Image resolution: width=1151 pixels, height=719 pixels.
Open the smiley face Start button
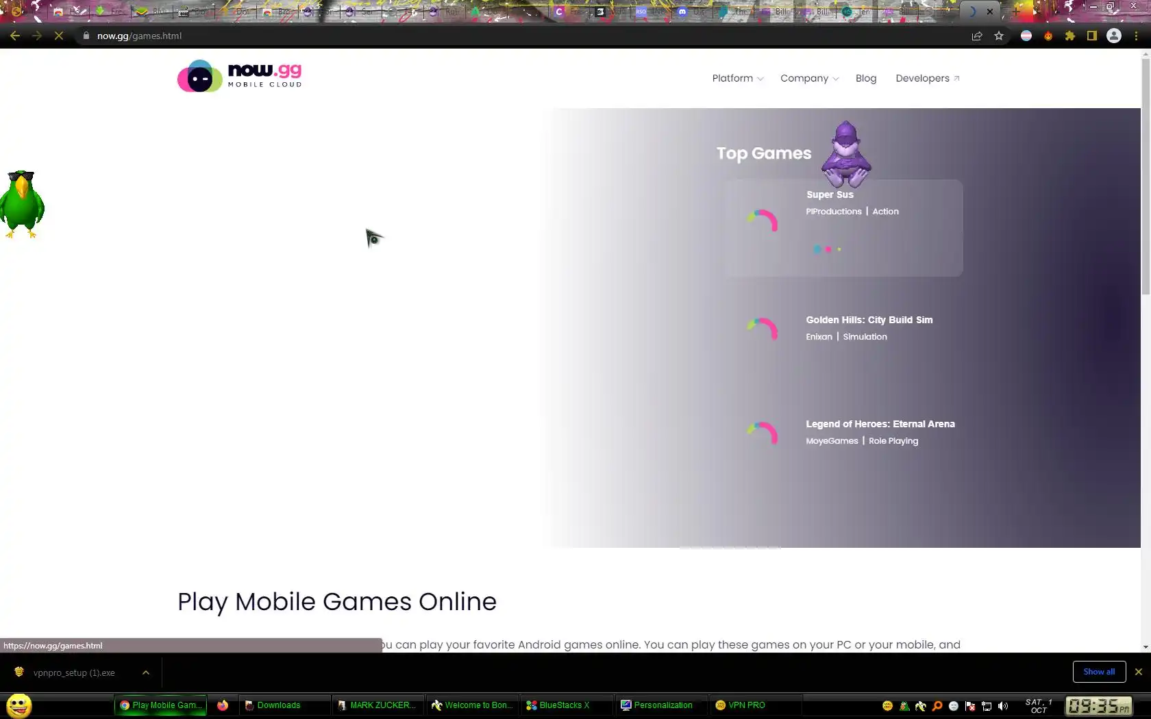click(x=19, y=705)
